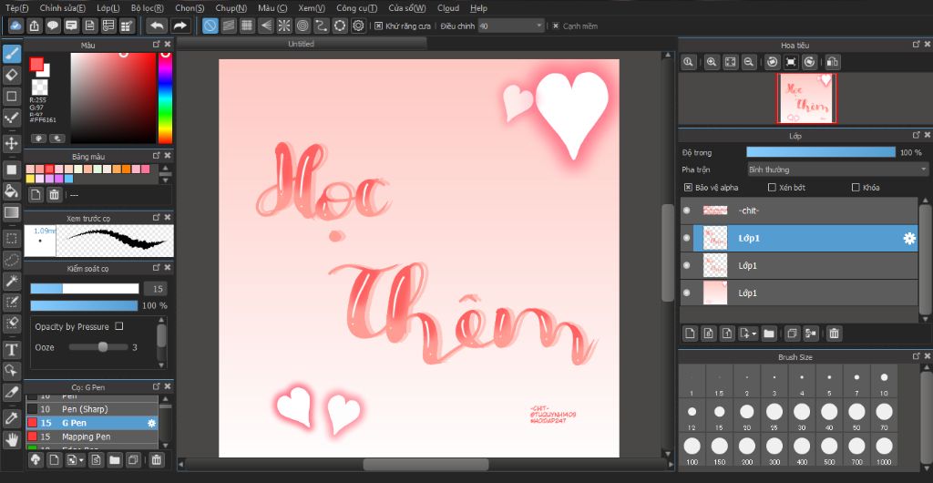Open snap settings gear

358,26
